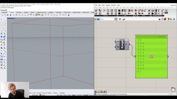
Task: Toggle Grid Snap in Rhino status bar
Action: (x=59, y=95)
